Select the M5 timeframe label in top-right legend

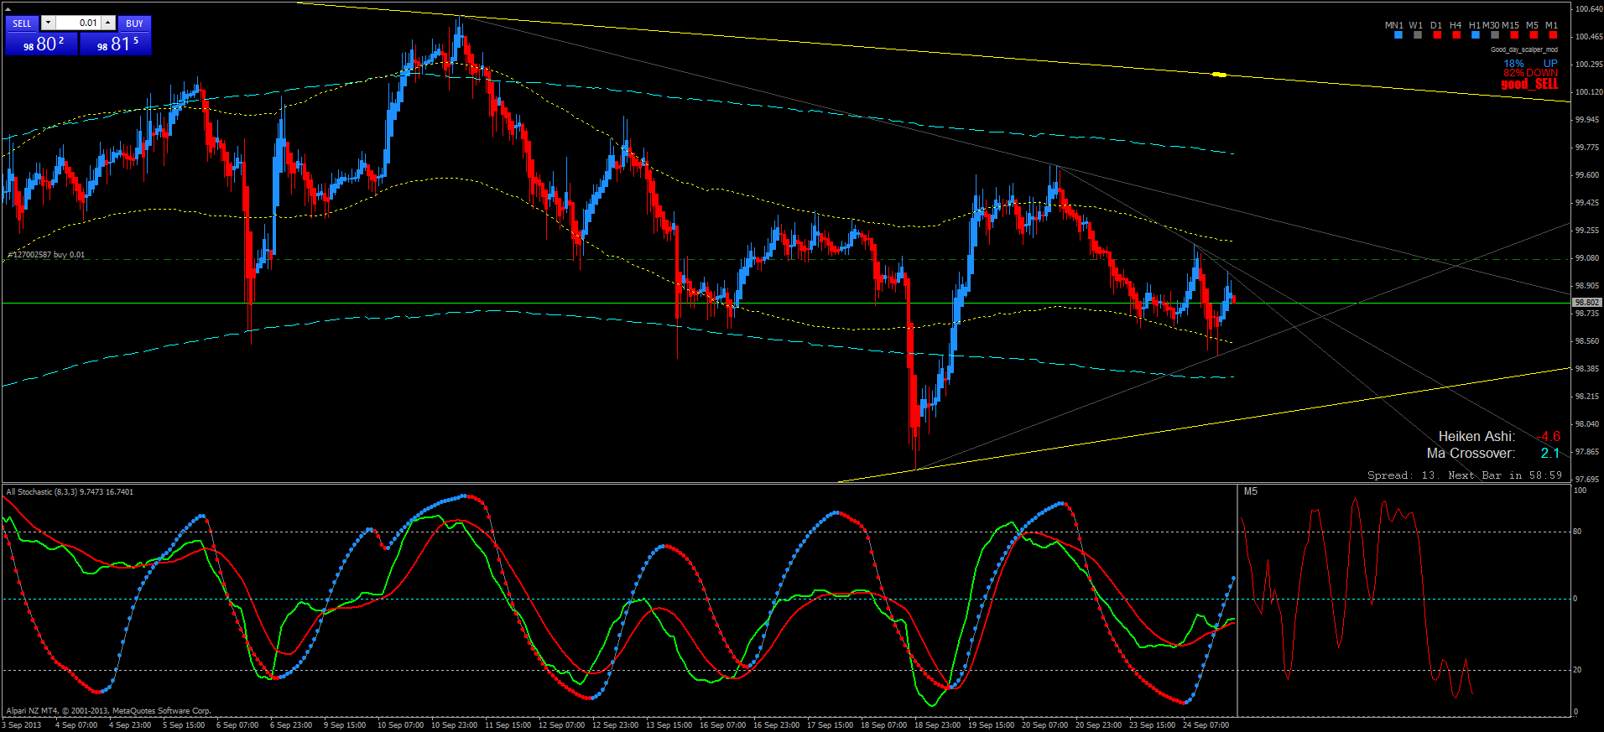click(1532, 25)
